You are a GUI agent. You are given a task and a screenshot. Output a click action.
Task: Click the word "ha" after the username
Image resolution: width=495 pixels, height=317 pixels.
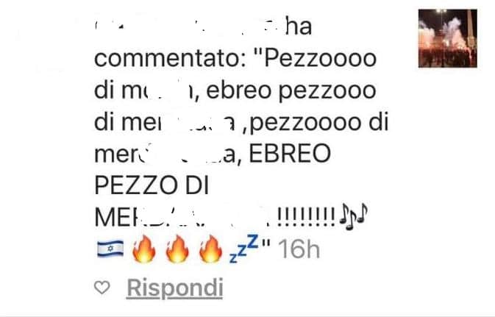point(299,26)
